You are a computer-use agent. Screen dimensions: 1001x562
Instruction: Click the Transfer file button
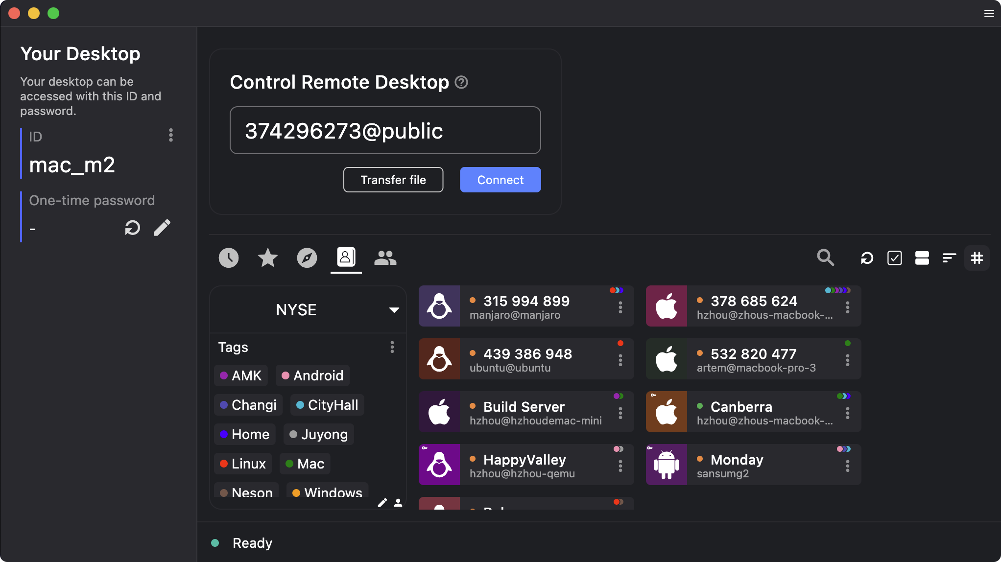tap(393, 180)
